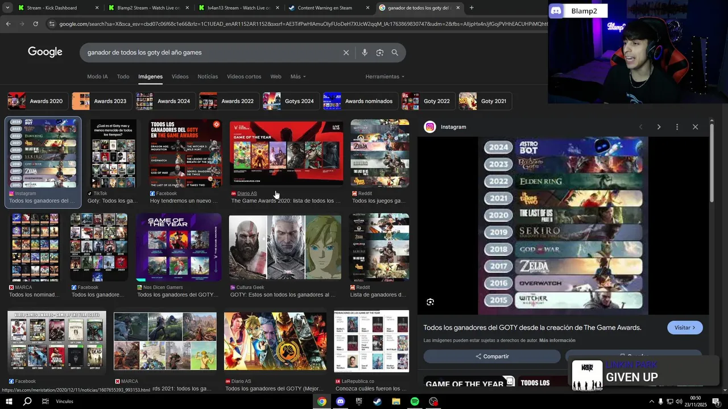The width and height of the screenshot is (728, 409).
Task: Go back to the previous page
Action: point(8,24)
